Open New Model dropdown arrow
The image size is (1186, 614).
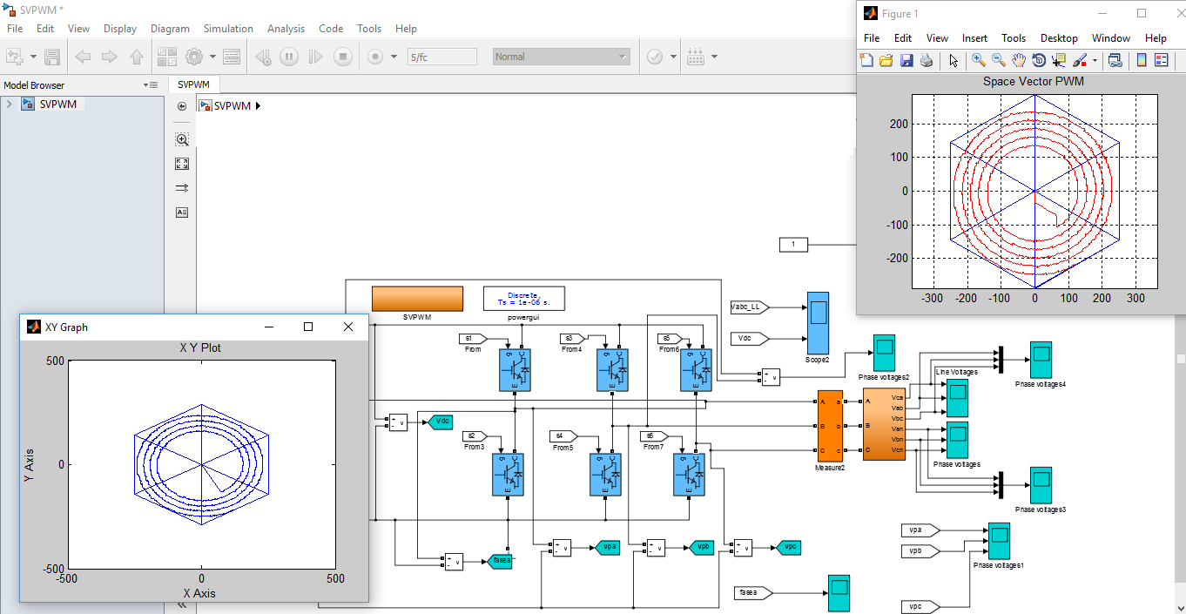point(33,57)
